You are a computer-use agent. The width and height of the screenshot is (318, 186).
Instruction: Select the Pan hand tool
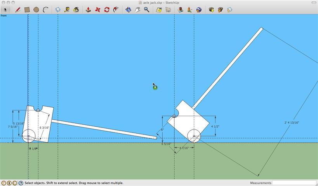(x=137, y=10)
